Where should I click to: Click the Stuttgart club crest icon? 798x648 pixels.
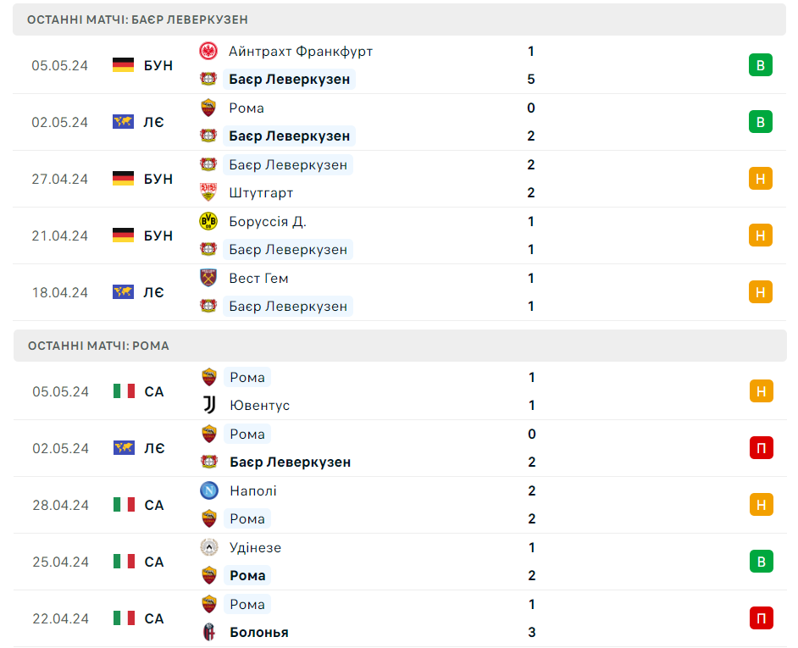208,192
